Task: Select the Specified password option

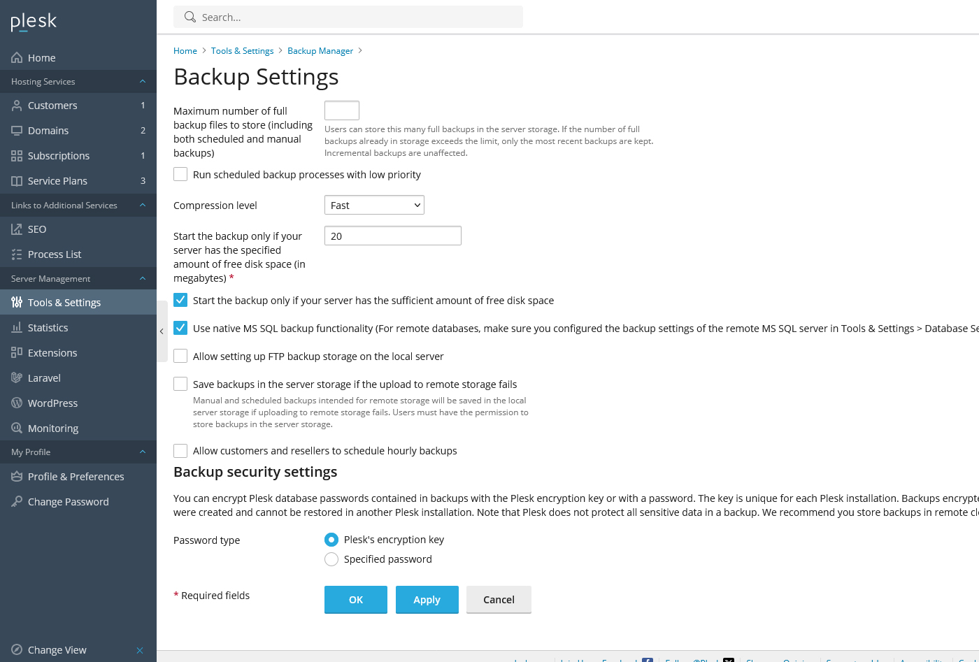Action: pyautogui.click(x=331, y=559)
